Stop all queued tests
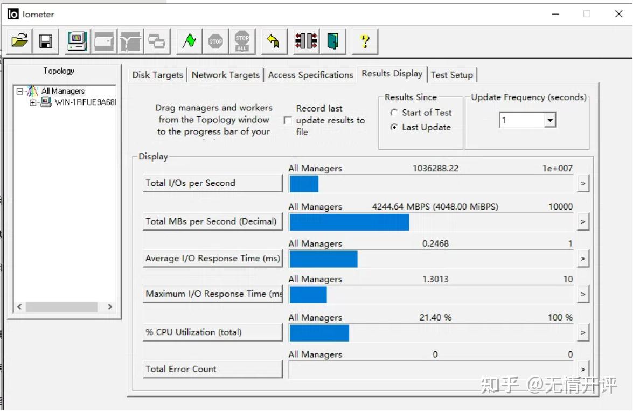The height and width of the screenshot is (411, 633). [242, 41]
